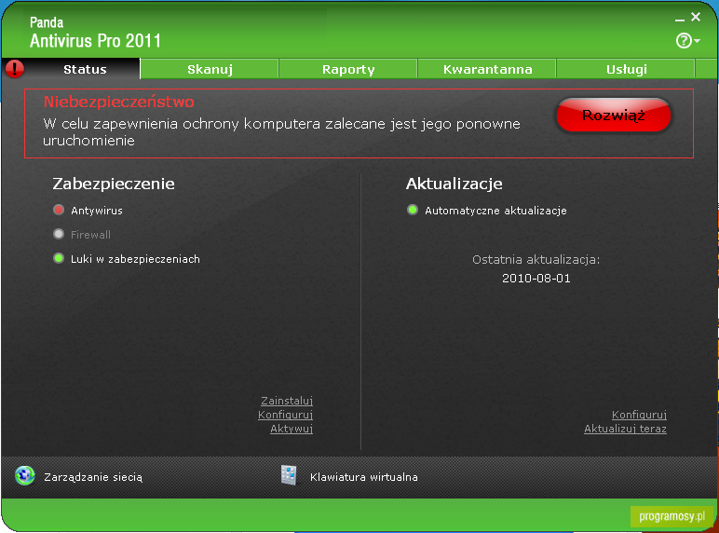Switch to the Status tab
This screenshot has width=719, height=533.
85,69
